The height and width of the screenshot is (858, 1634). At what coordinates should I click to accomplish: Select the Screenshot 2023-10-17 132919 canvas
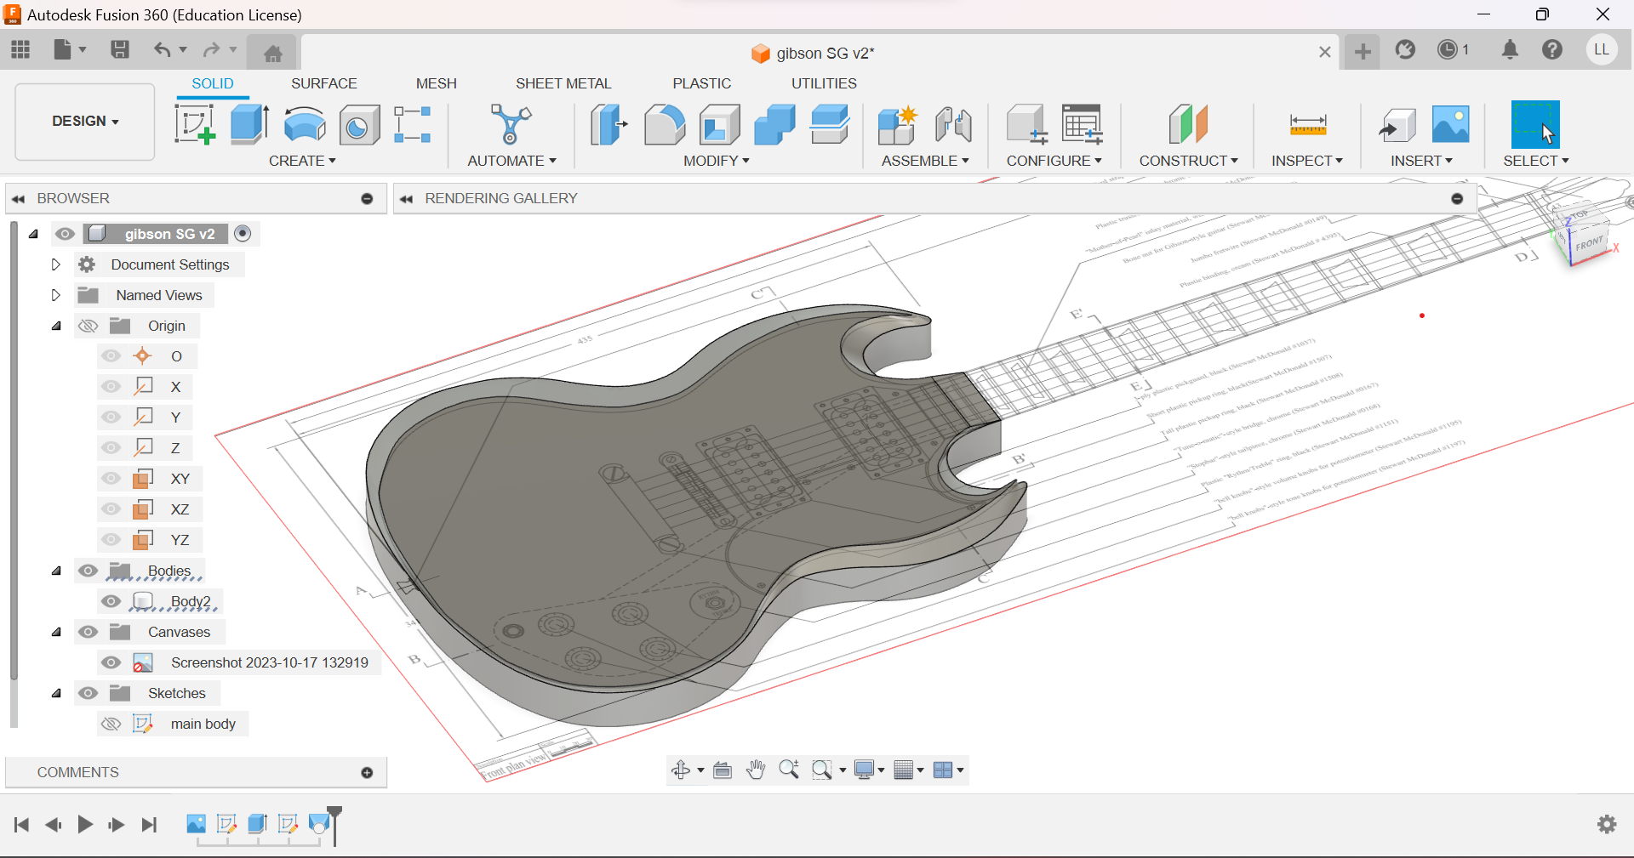click(269, 662)
